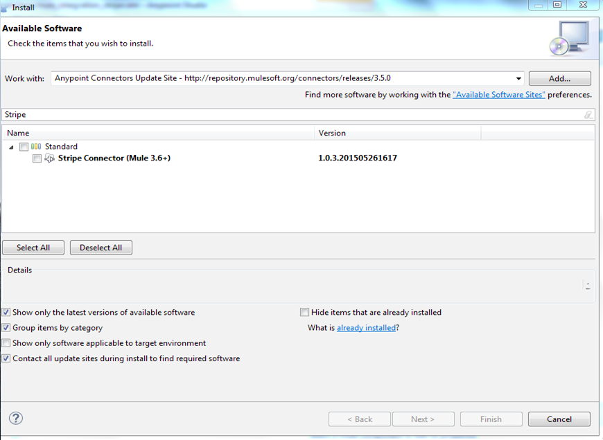Open the already installed link
This screenshot has height=440, width=603.
(x=366, y=327)
